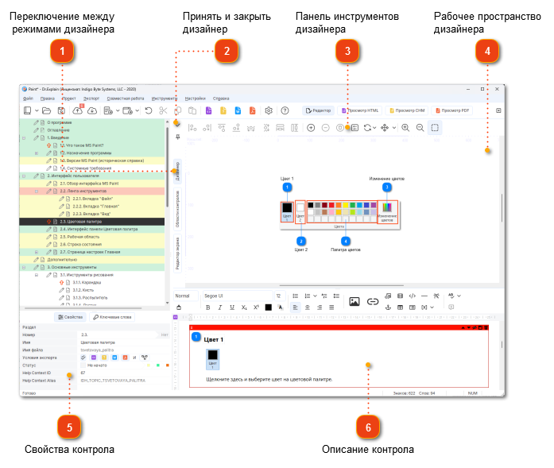Click the Zoom Out magnifier in designer toolbar
Viewport: 554px width, 468px height.
(x=420, y=127)
